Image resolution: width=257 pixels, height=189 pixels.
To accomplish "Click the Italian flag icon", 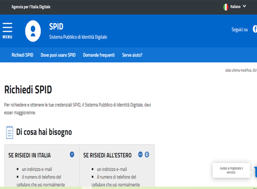I will pyautogui.click(x=226, y=7).
